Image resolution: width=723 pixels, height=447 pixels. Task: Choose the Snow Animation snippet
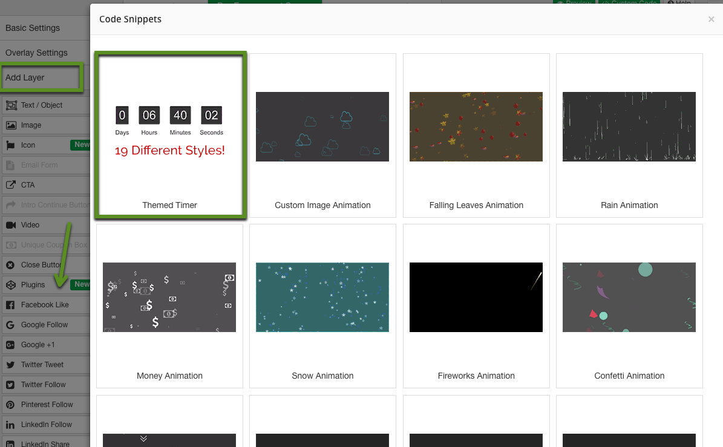tap(322, 305)
